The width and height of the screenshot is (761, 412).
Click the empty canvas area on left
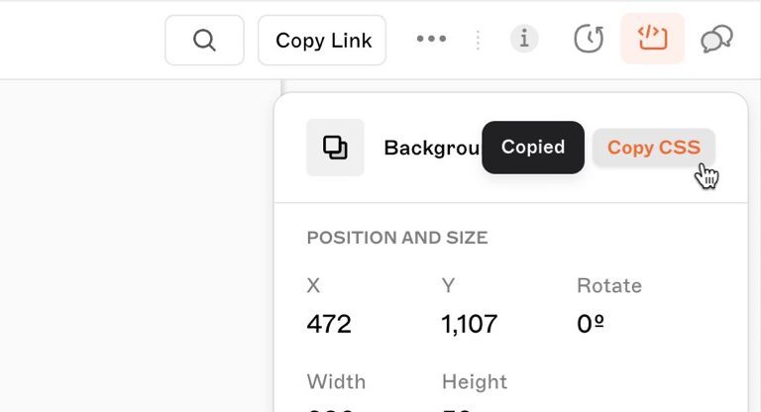click(x=140, y=246)
